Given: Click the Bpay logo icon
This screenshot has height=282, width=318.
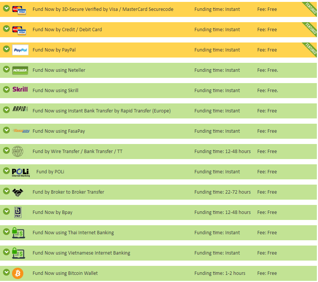Looking at the screenshot, I should pos(18,212).
